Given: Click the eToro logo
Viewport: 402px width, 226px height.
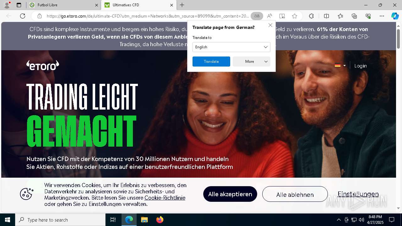Looking at the screenshot, I should [x=43, y=65].
